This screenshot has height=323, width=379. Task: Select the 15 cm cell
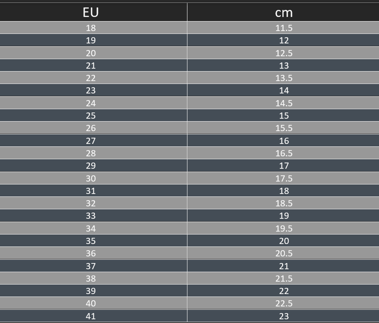[284, 115]
